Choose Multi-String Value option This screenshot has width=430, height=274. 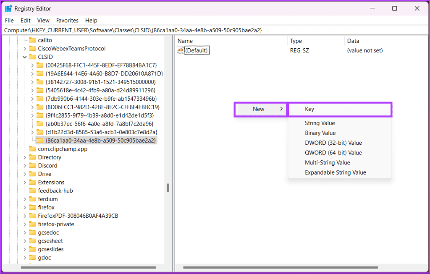point(340,162)
